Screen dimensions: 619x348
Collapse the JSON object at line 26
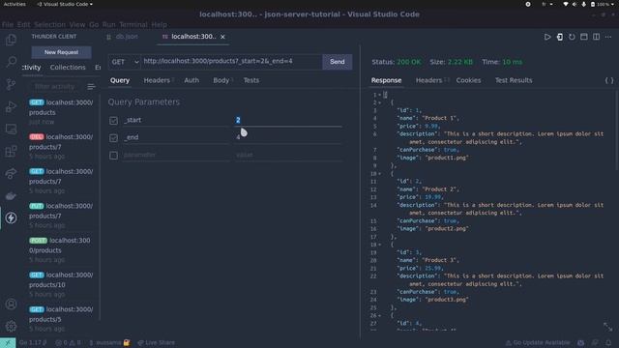(x=380, y=316)
